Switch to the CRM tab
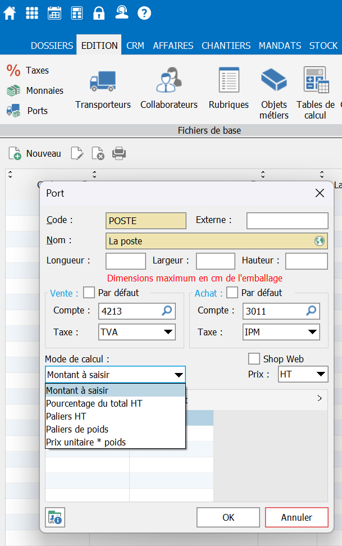This screenshot has width=342, height=546. pyautogui.click(x=135, y=46)
